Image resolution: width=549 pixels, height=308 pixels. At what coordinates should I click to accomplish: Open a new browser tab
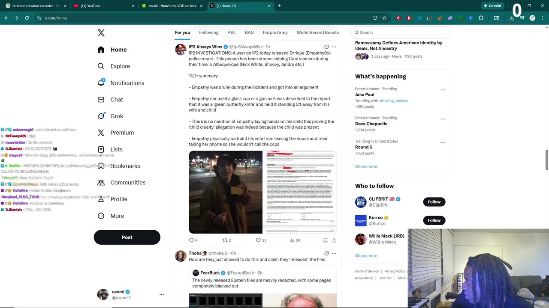pos(280,6)
